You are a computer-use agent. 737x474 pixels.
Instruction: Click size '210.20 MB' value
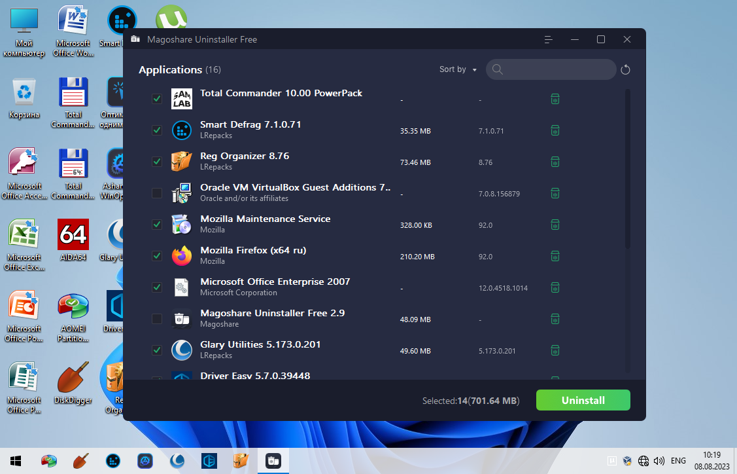click(x=417, y=257)
